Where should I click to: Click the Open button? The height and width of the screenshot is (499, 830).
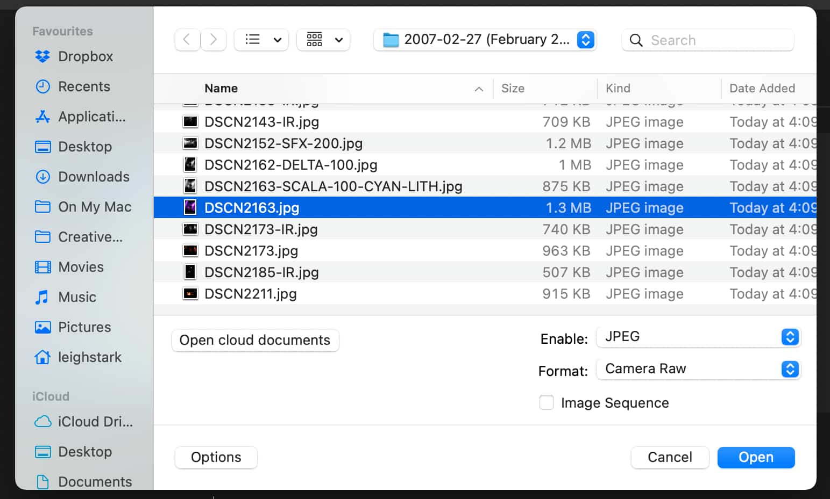(756, 457)
